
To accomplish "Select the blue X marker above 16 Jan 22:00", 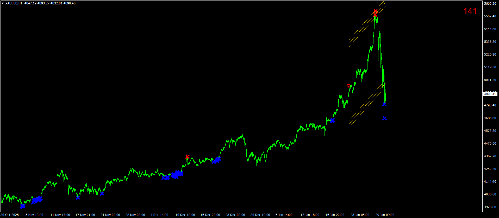I will (x=332, y=120).
